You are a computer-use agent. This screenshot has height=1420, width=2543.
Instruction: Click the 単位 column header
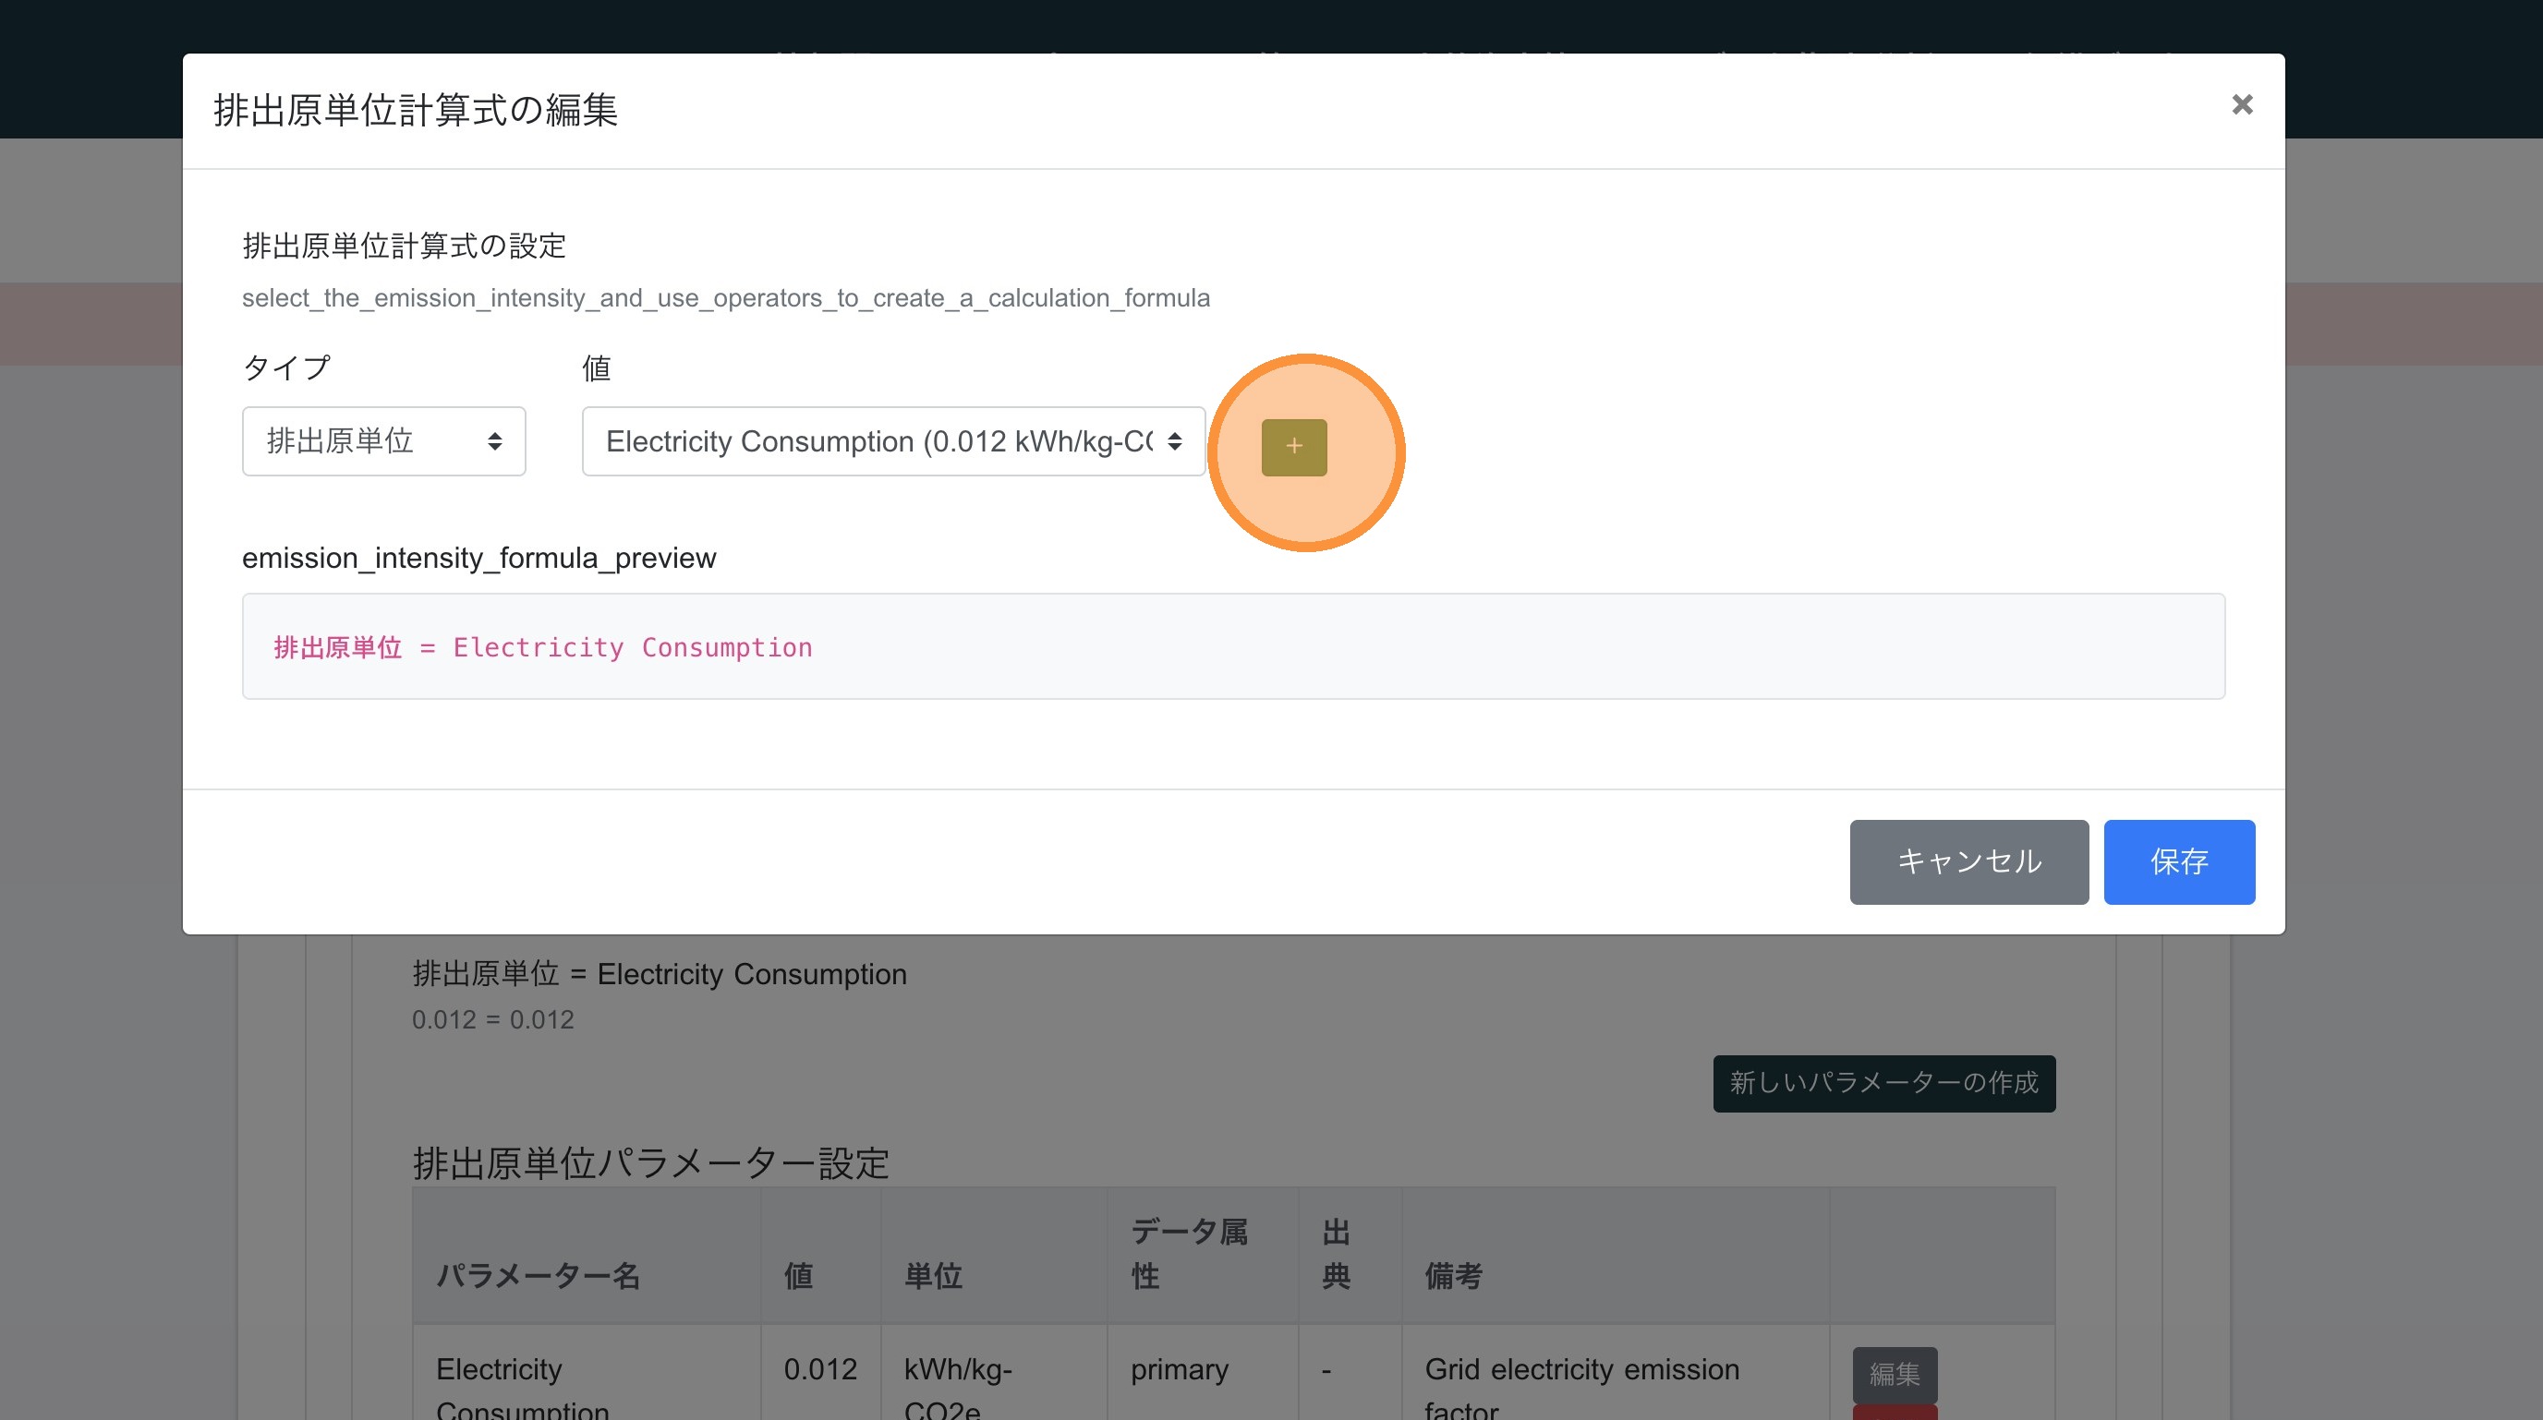[x=932, y=1275]
